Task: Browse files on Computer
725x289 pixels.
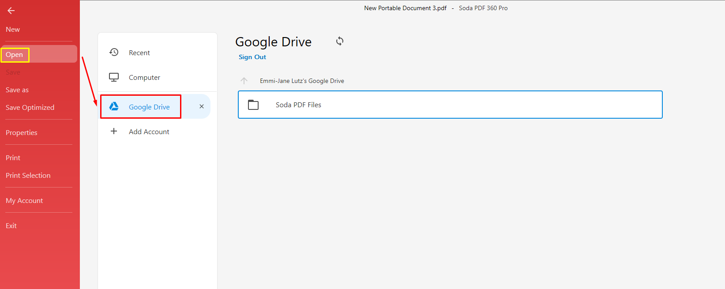Action: point(144,78)
